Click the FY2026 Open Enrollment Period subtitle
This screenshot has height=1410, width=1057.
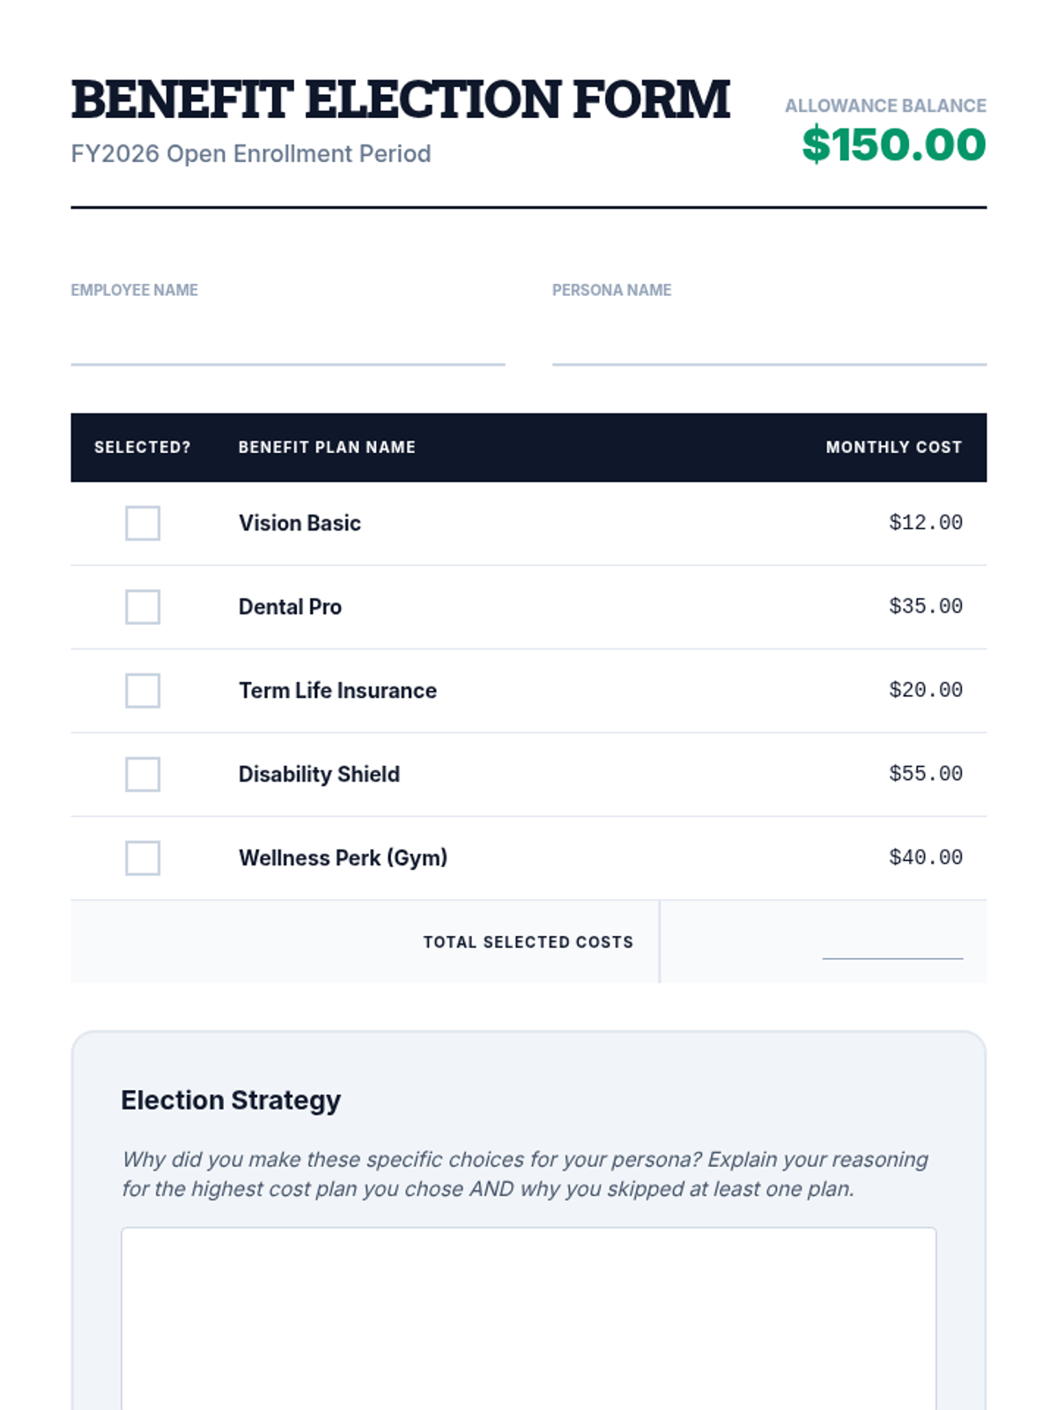point(251,153)
